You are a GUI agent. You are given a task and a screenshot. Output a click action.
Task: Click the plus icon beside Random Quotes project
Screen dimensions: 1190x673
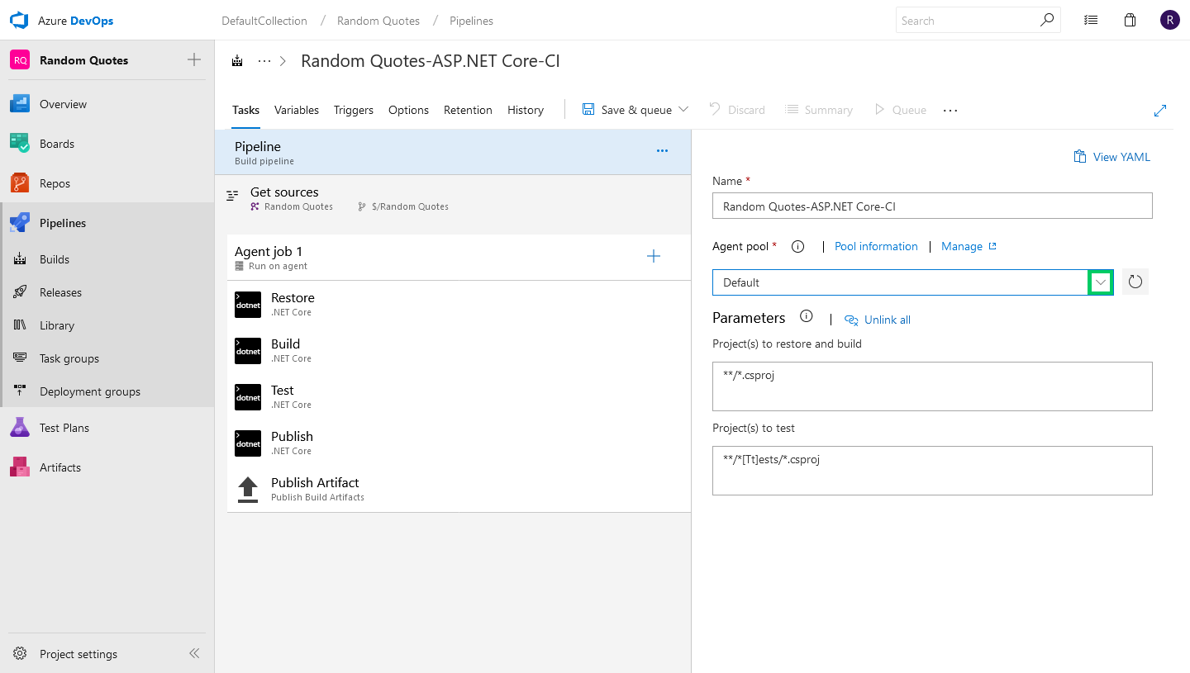[194, 59]
